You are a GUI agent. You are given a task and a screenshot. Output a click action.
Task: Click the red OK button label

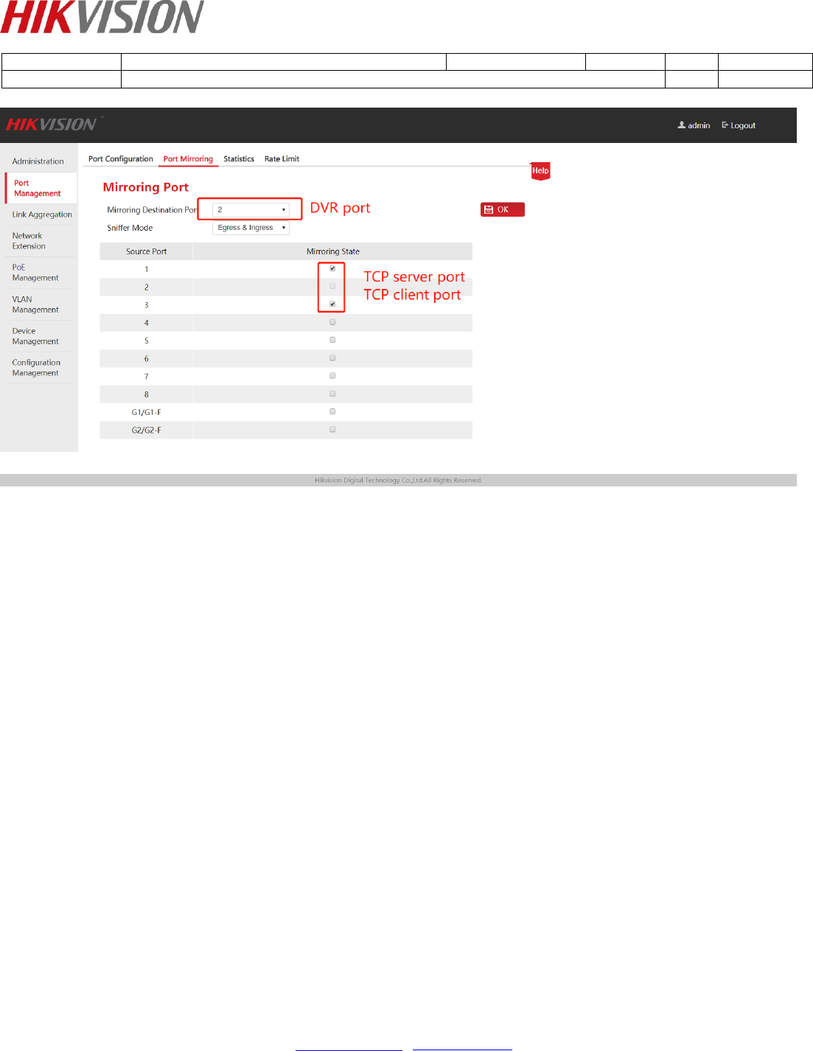[x=503, y=210]
